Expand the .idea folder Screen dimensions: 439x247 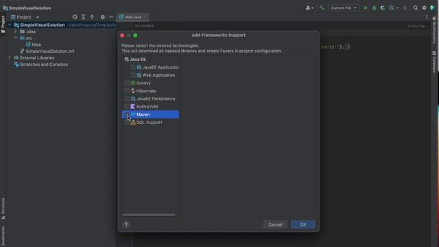(x=16, y=32)
